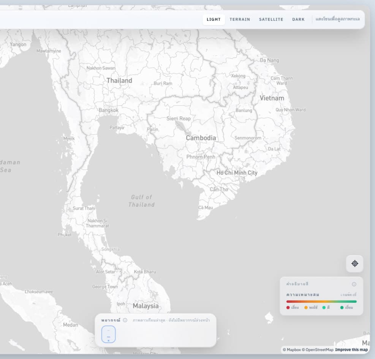Click the 'Ipoh' map label
This screenshot has height=359, width=375.
click(x=121, y=304)
